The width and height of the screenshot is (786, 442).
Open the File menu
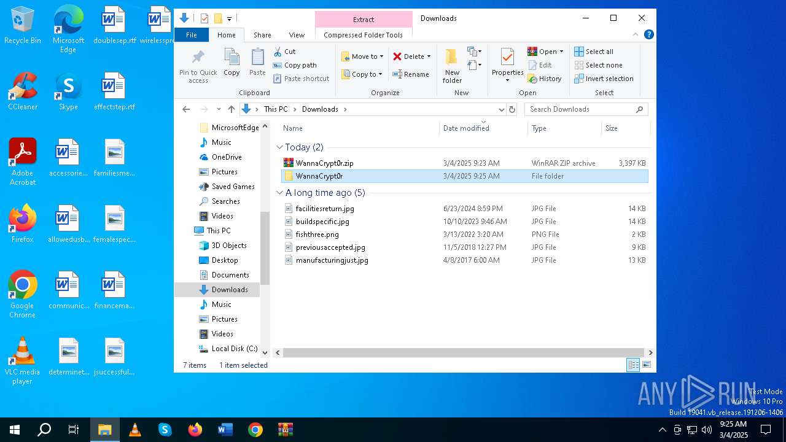(192, 35)
